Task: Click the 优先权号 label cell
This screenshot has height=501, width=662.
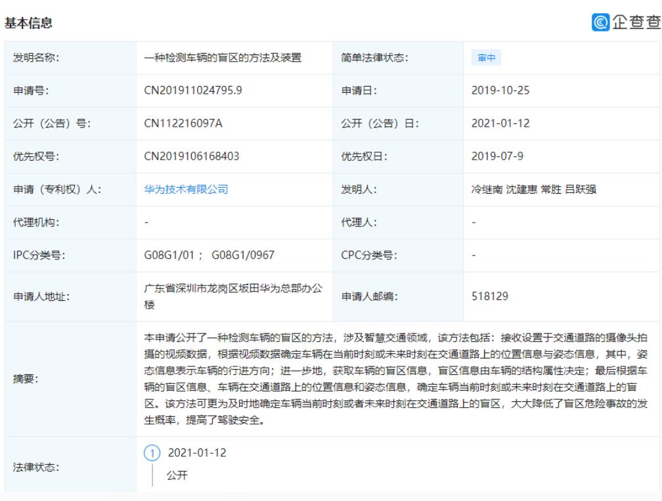Action: pos(70,156)
